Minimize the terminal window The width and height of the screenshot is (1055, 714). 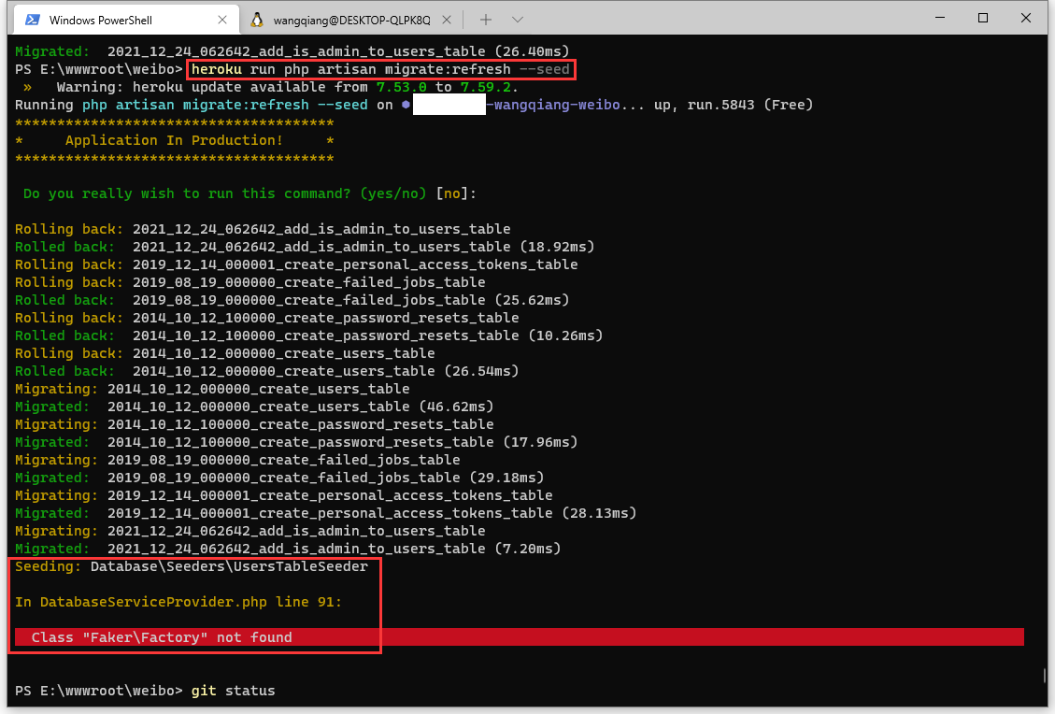click(940, 18)
